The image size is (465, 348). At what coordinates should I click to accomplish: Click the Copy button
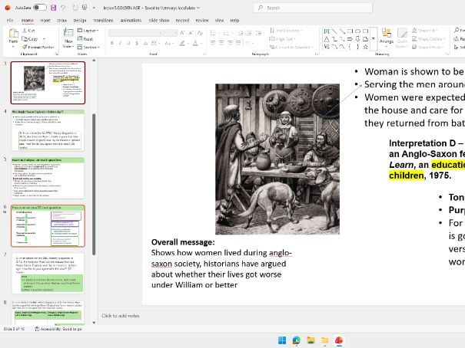30,39
